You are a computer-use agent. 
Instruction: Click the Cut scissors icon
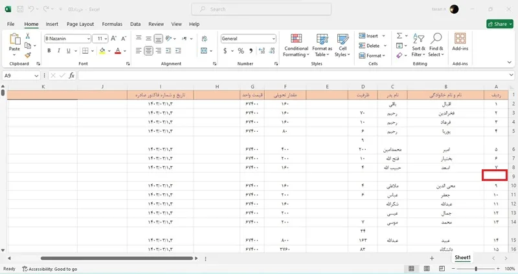pos(28,36)
